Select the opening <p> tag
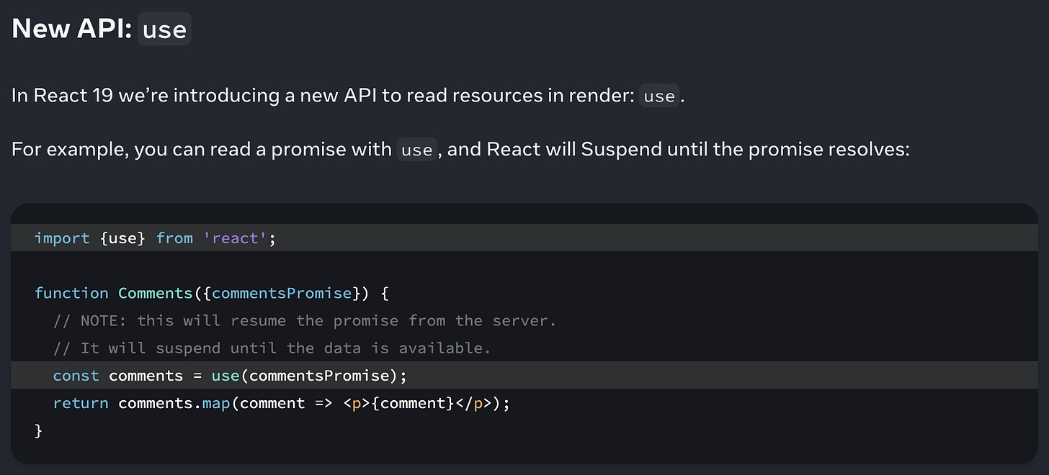Viewport: 1049px width, 475px height. point(357,403)
